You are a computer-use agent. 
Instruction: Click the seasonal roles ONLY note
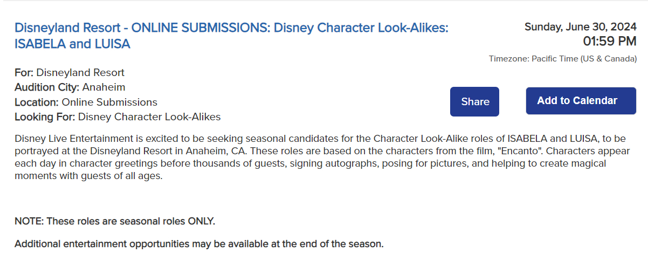coord(115,221)
